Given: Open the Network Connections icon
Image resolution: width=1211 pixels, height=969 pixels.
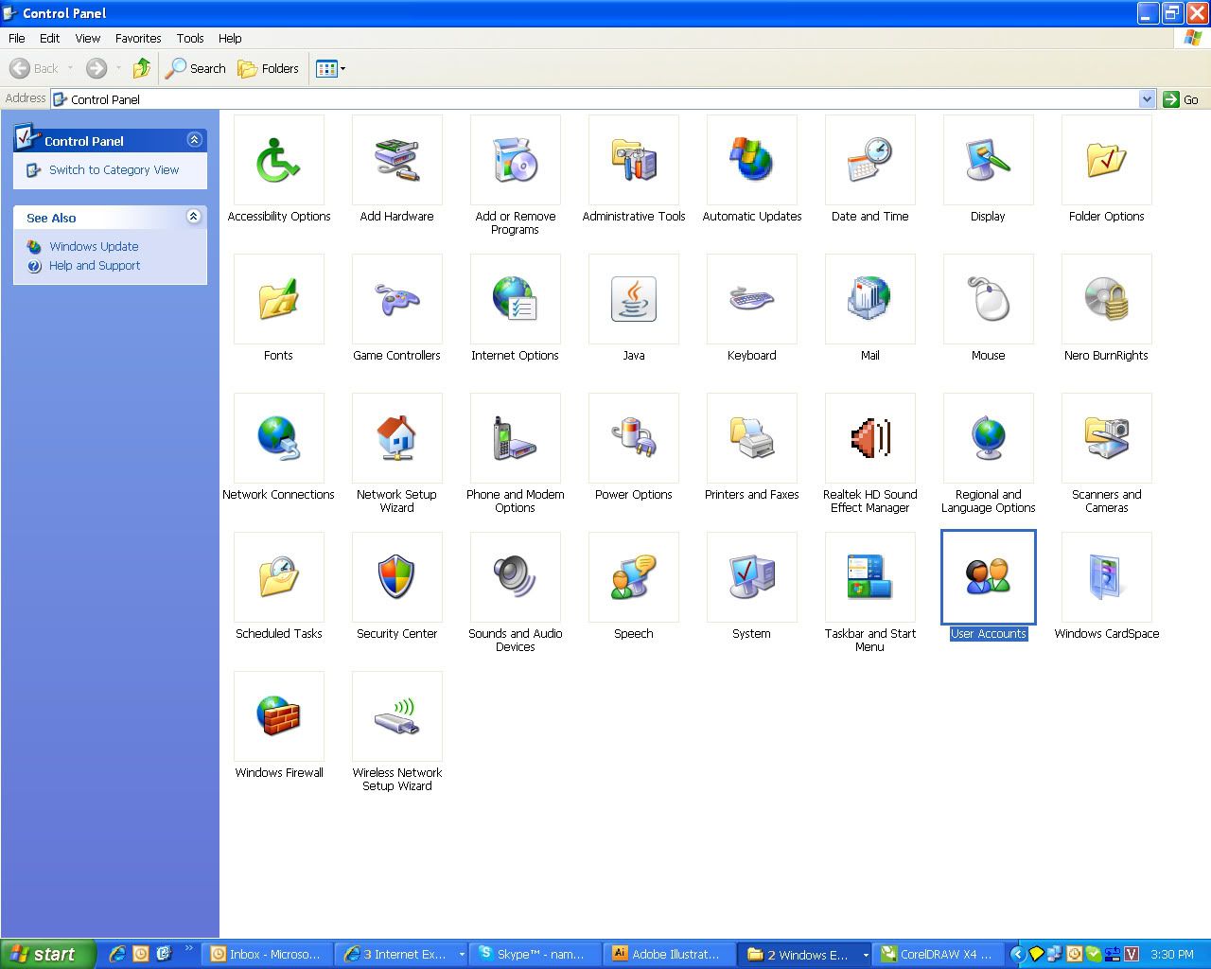Looking at the screenshot, I should (279, 438).
